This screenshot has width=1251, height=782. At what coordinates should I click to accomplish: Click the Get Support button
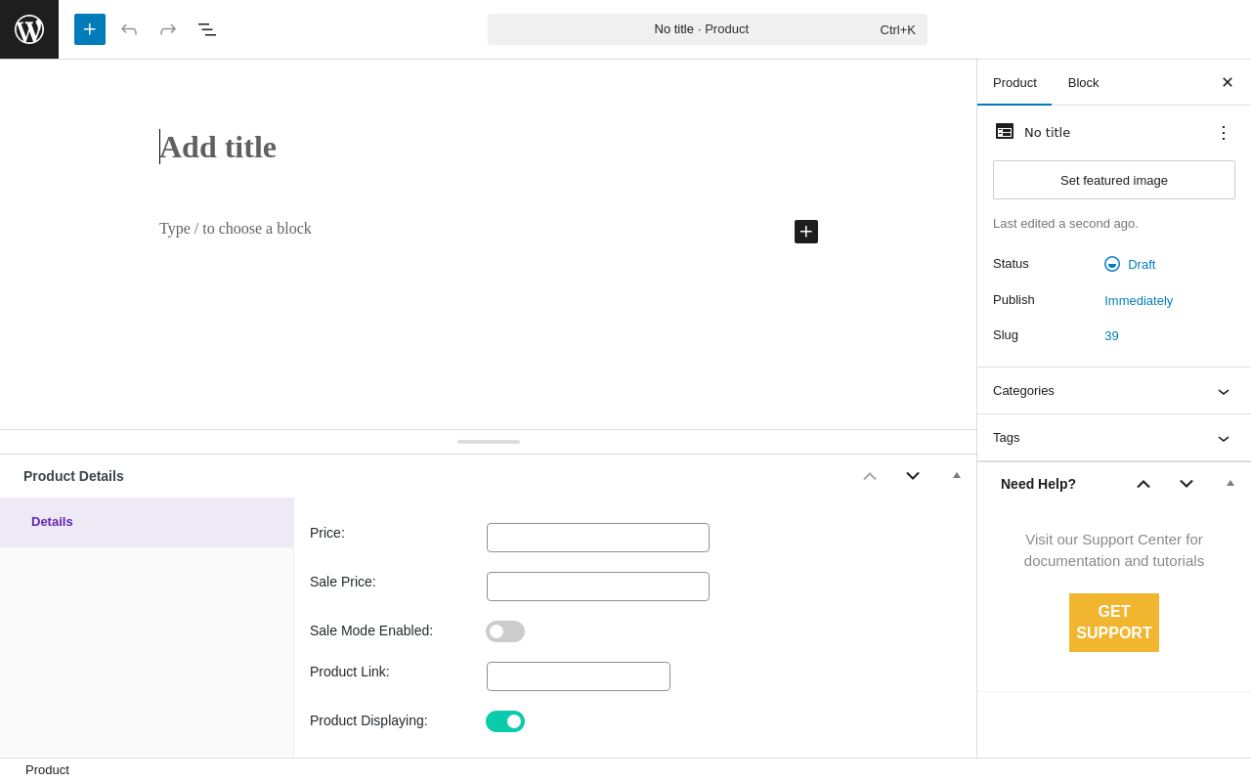pos(1114,623)
